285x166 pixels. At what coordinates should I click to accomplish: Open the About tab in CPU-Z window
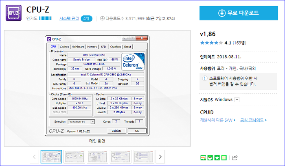tap(127, 47)
